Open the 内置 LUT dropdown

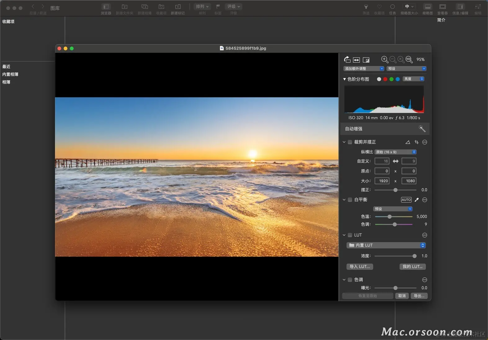386,245
